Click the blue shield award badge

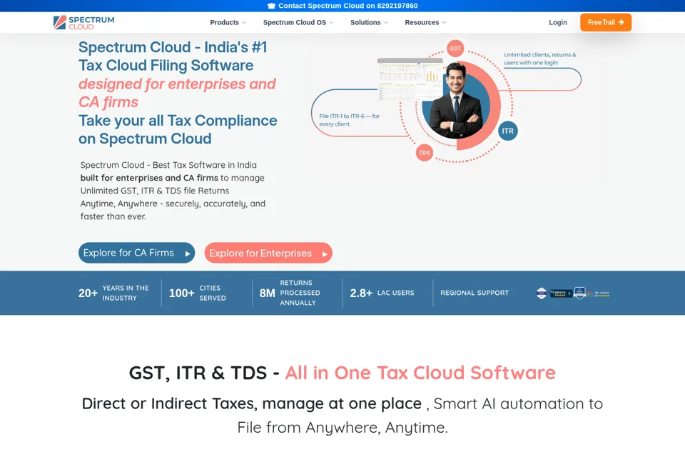579,293
